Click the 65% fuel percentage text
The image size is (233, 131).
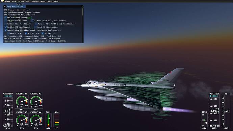48,128
